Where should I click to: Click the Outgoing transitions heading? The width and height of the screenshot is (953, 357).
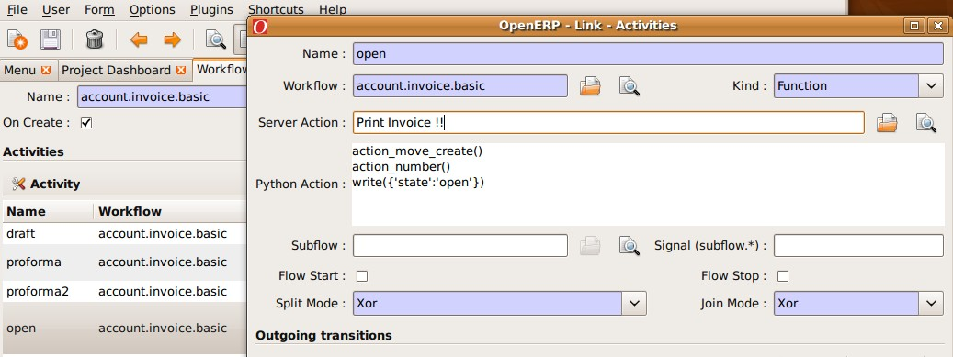324,335
